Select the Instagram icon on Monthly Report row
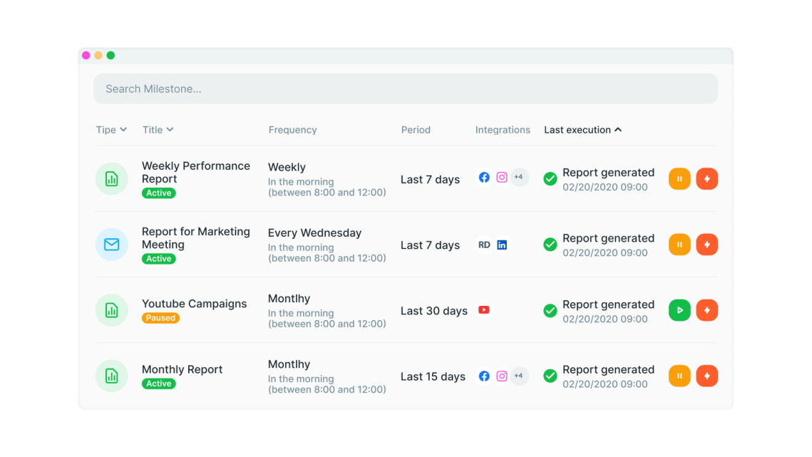The image size is (812, 457). (501, 376)
